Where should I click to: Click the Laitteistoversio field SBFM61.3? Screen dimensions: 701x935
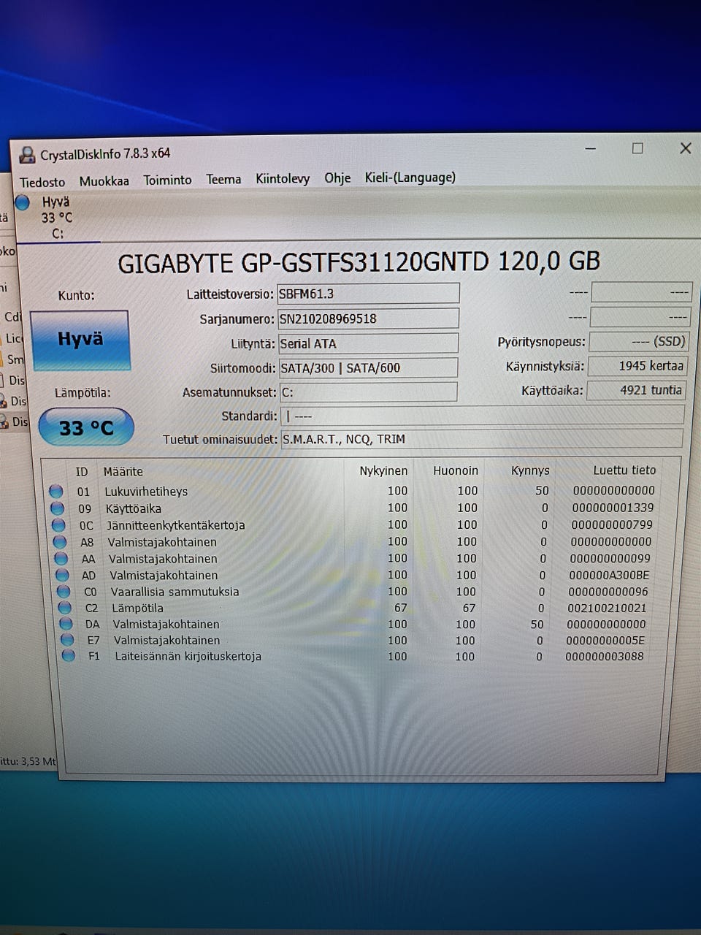368,294
